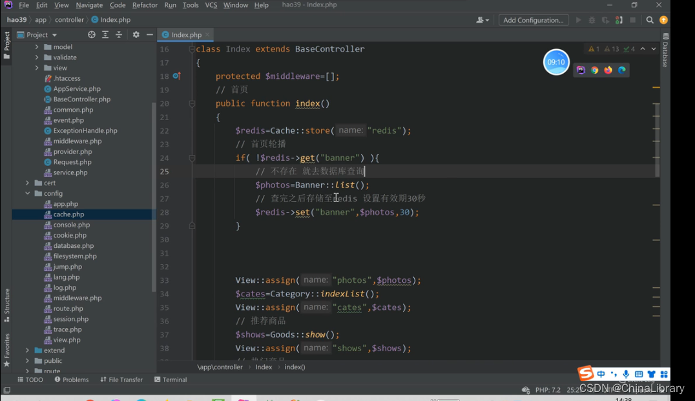Collapse index() function fold at line 20
The image size is (695, 401).
click(x=192, y=103)
